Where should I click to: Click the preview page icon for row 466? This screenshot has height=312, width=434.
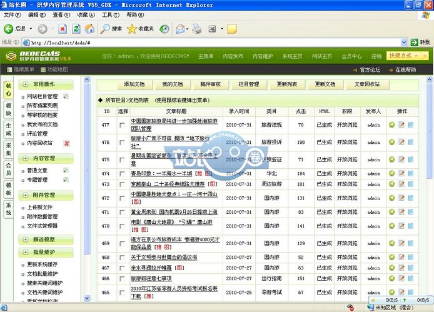pyautogui.click(x=411, y=278)
